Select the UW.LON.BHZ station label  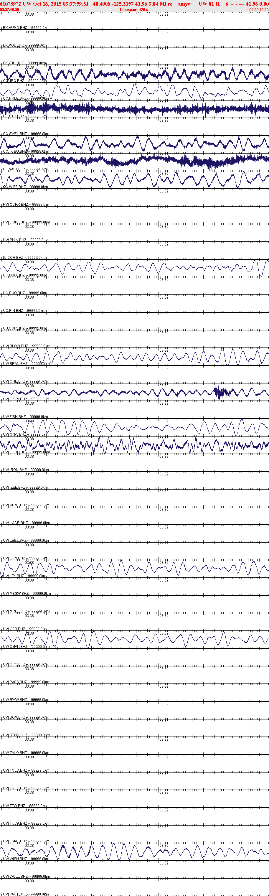[x=25, y=559]
